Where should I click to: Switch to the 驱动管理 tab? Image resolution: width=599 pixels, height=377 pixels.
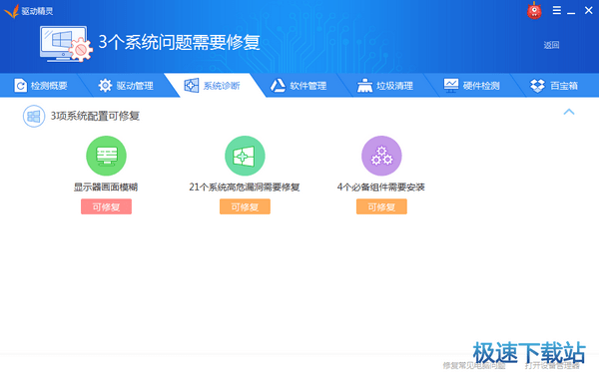coord(126,86)
